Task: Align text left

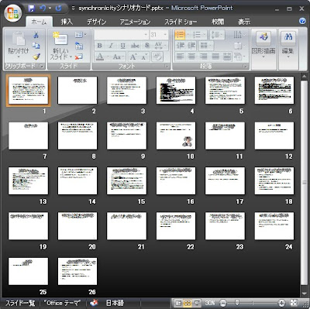Action: [x=180, y=57]
